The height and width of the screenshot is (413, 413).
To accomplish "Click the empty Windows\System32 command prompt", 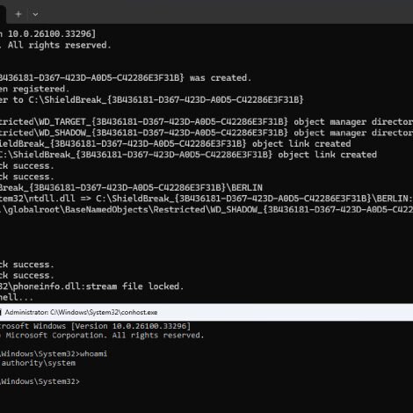I will tap(40, 381).
